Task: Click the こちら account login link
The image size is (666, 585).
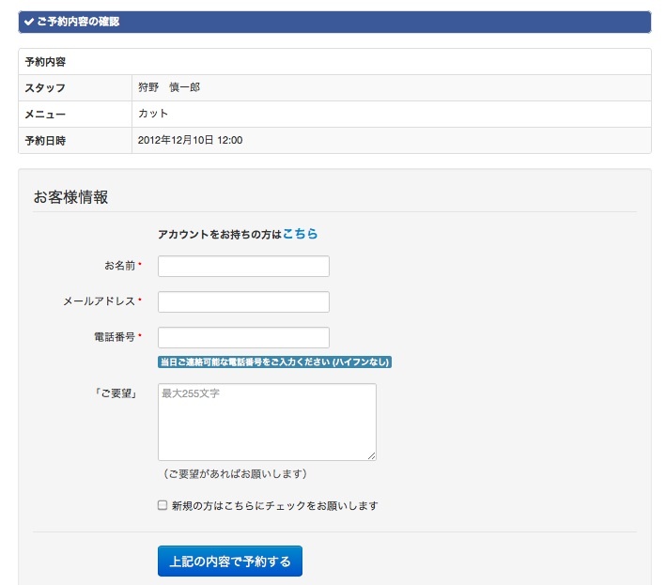Action: coord(300,234)
